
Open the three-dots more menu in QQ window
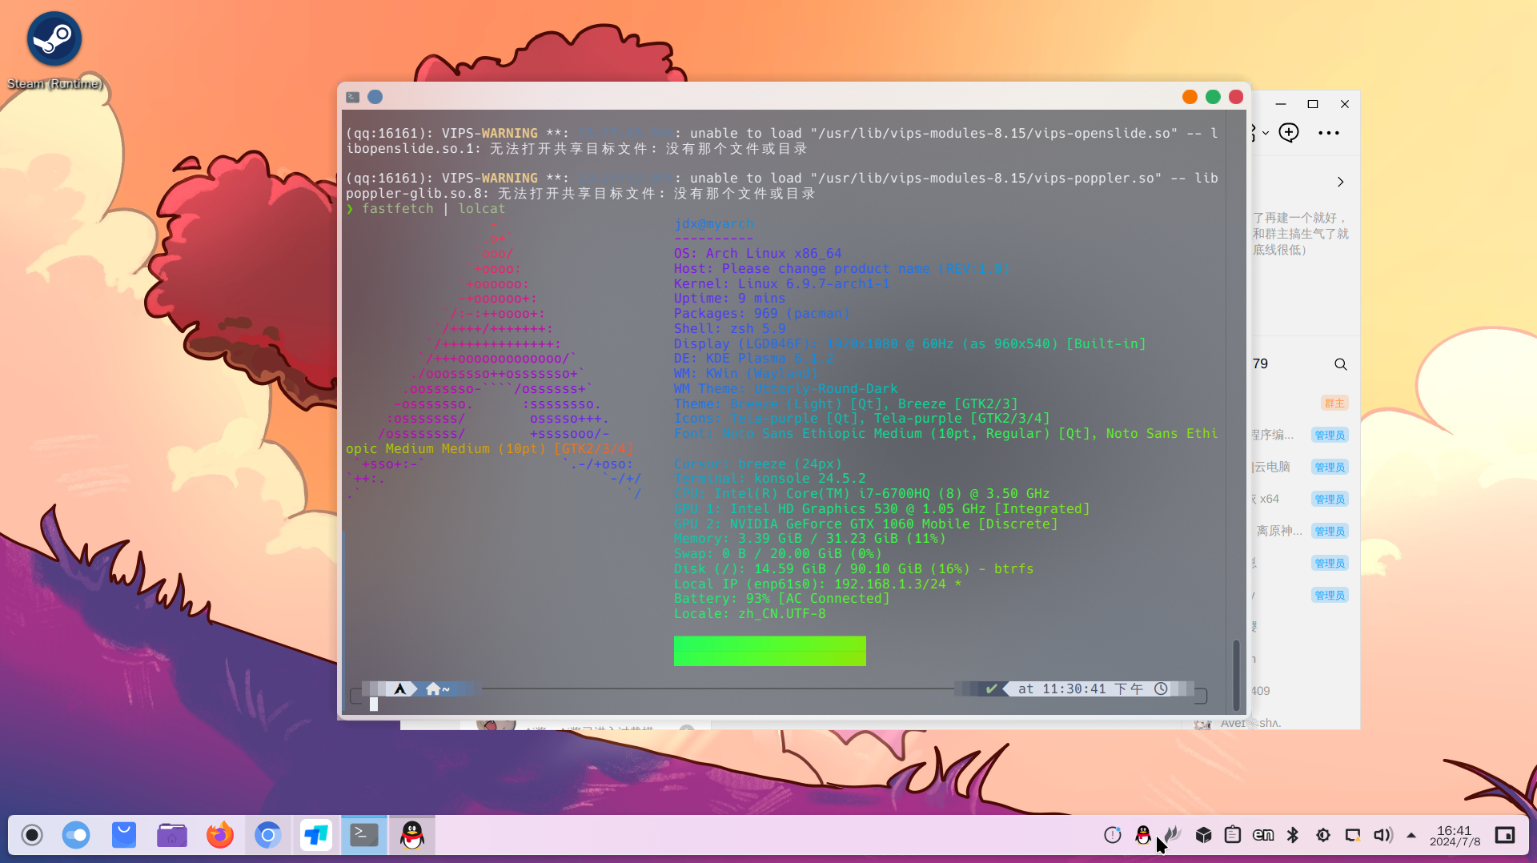point(1329,133)
